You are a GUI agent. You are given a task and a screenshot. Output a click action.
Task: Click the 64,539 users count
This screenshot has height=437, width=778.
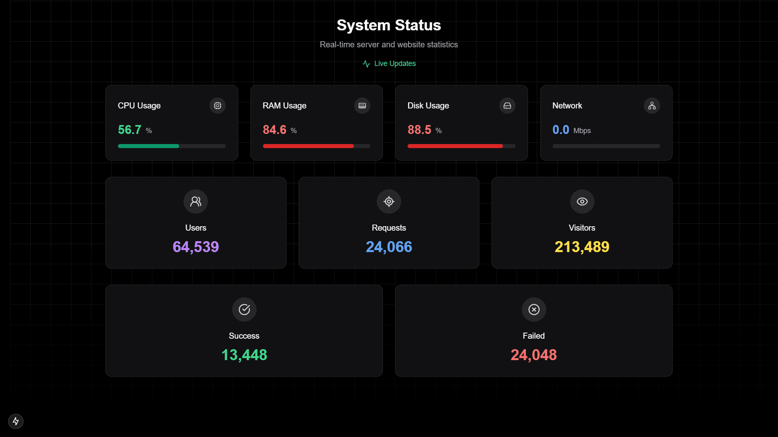point(196,247)
